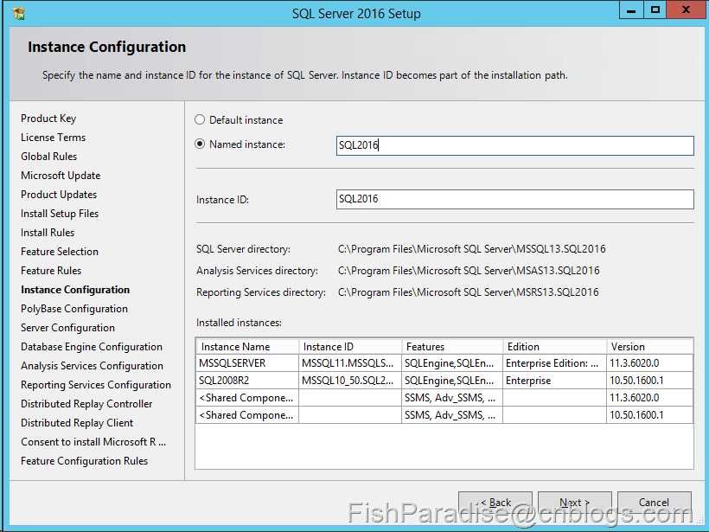The image size is (709, 532).
Task: Select Distributed Replay Controller step
Action: click(x=86, y=403)
